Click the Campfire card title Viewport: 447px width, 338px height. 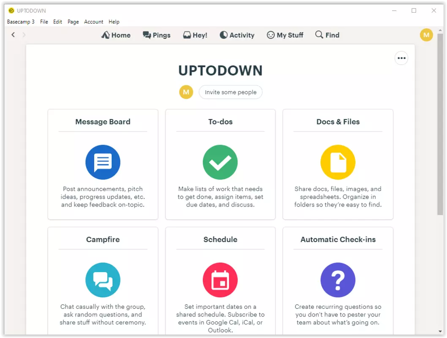coord(103,240)
